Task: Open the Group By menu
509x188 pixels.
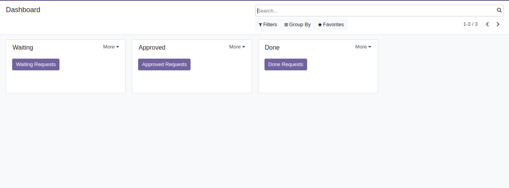Action: coord(297,25)
